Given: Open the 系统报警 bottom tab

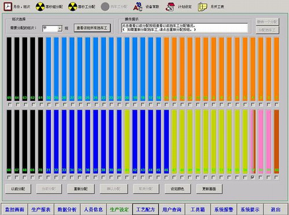Looking at the screenshot, I should click(x=224, y=209).
